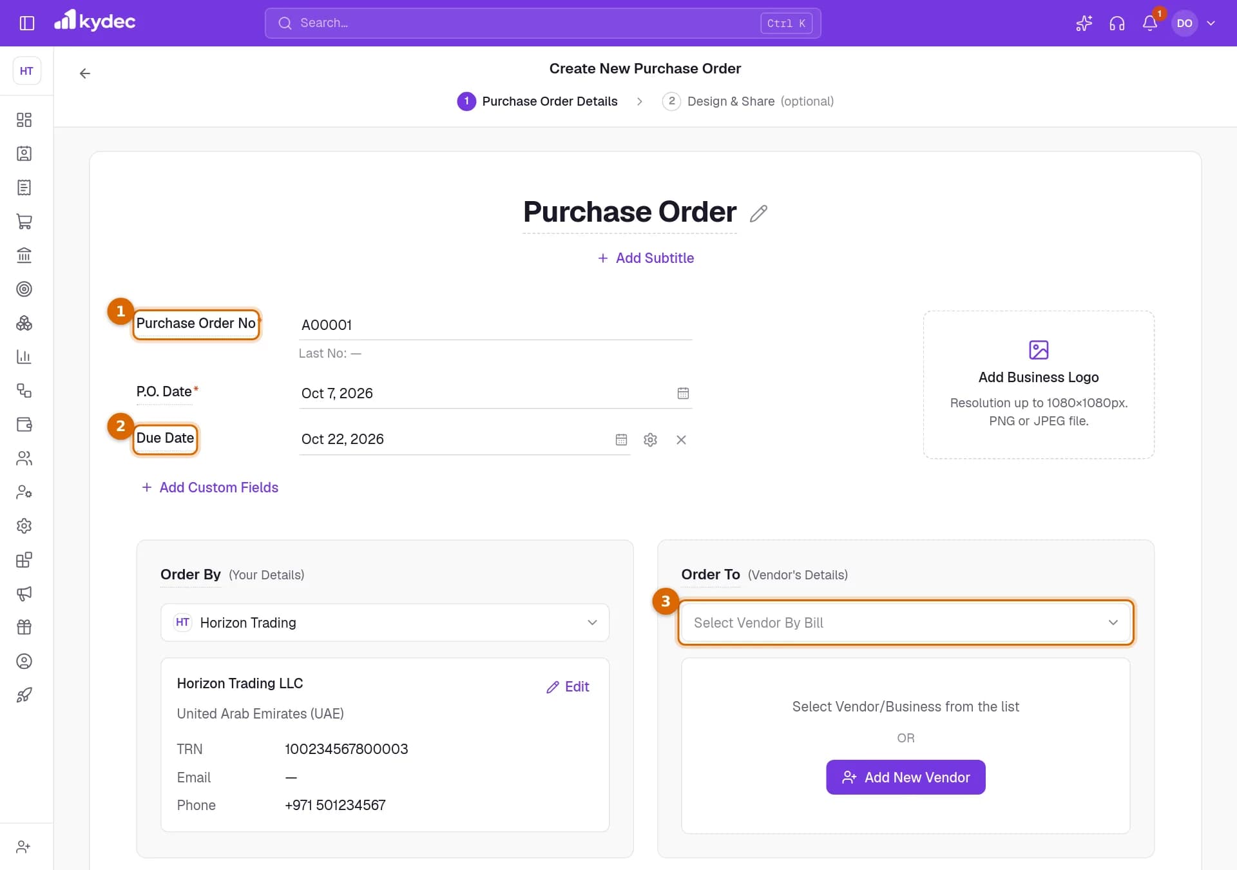Edit the Purchase Order title pencil
This screenshot has width=1237, height=870.
[x=759, y=213]
